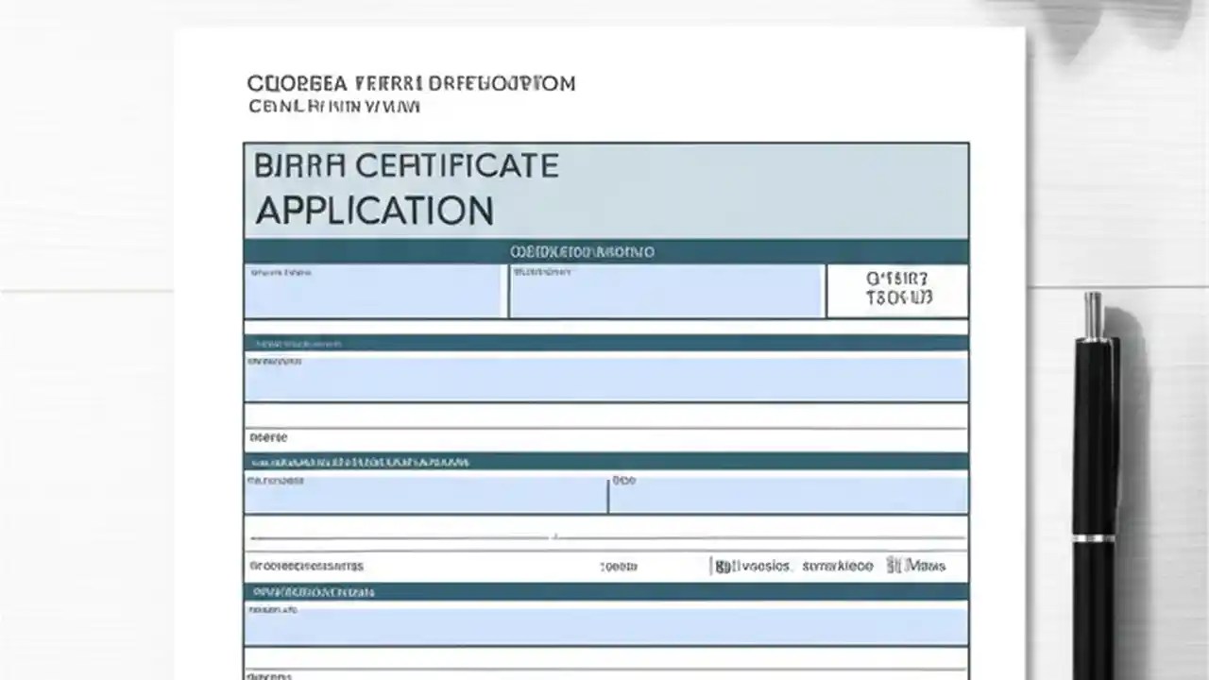Viewport: 1209px width, 680px height.
Task: Select the remarks input field near the bottom
Action: [x=604, y=623]
